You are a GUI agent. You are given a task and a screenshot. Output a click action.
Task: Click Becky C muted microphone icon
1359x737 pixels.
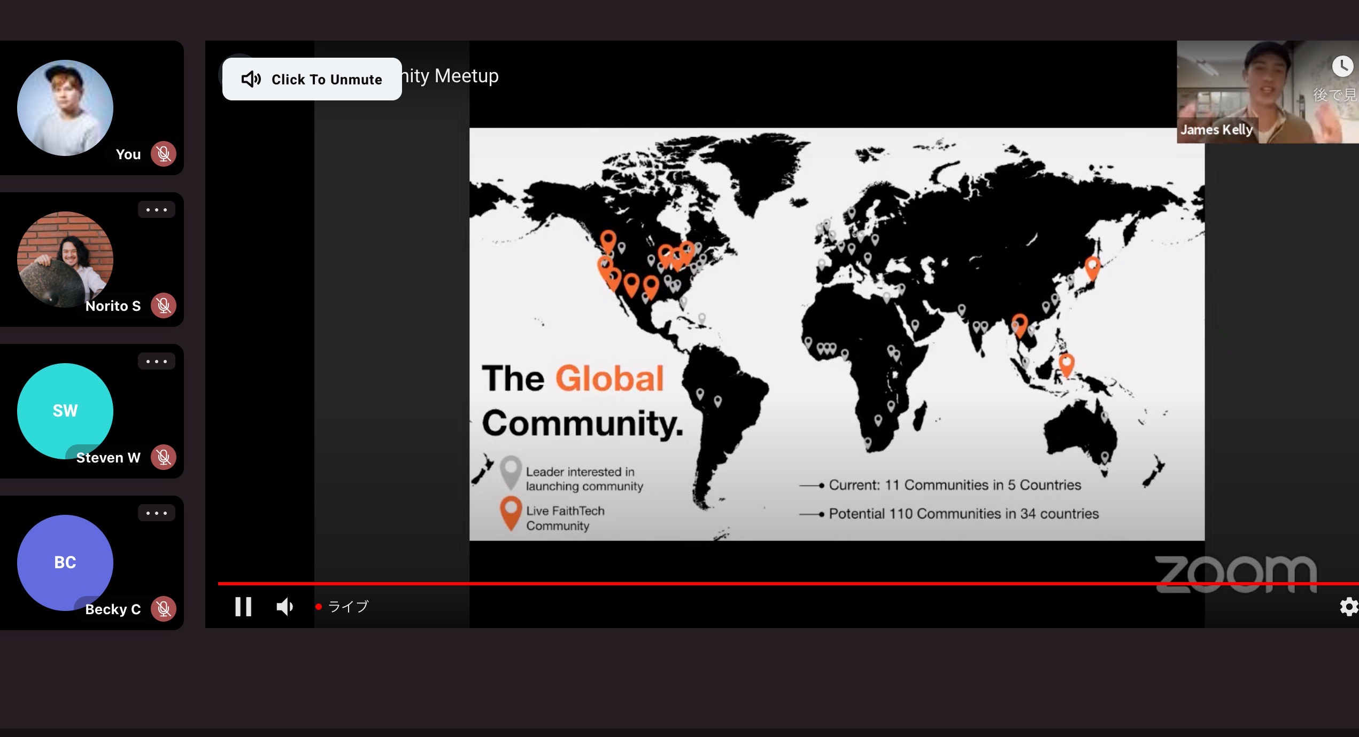tap(164, 609)
